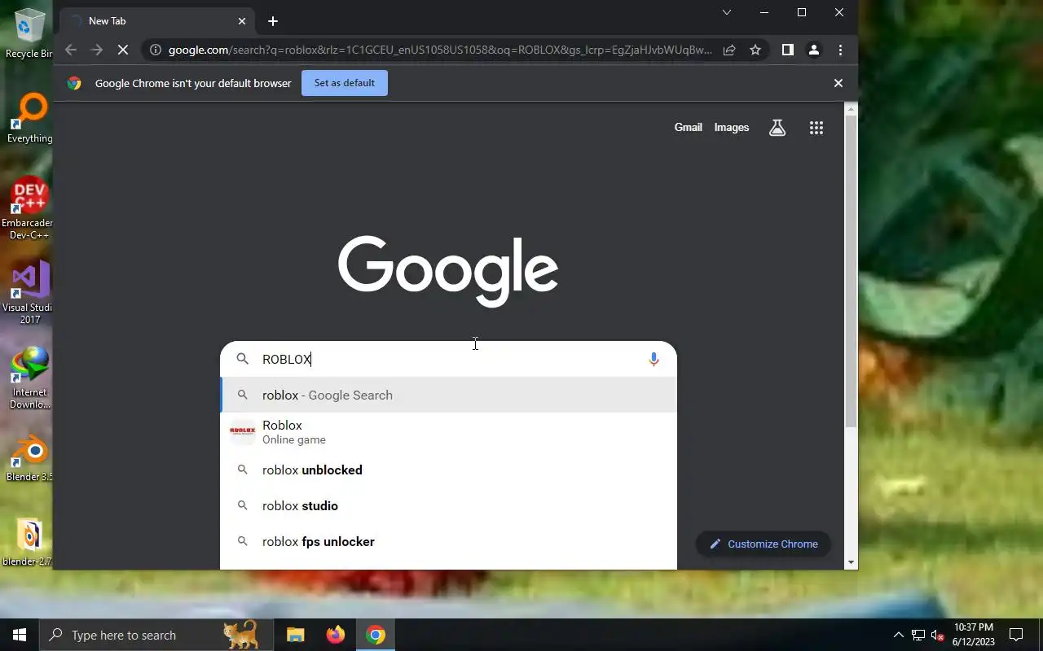Select 'roblox fps unlocker' suggestion

[448, 541]
